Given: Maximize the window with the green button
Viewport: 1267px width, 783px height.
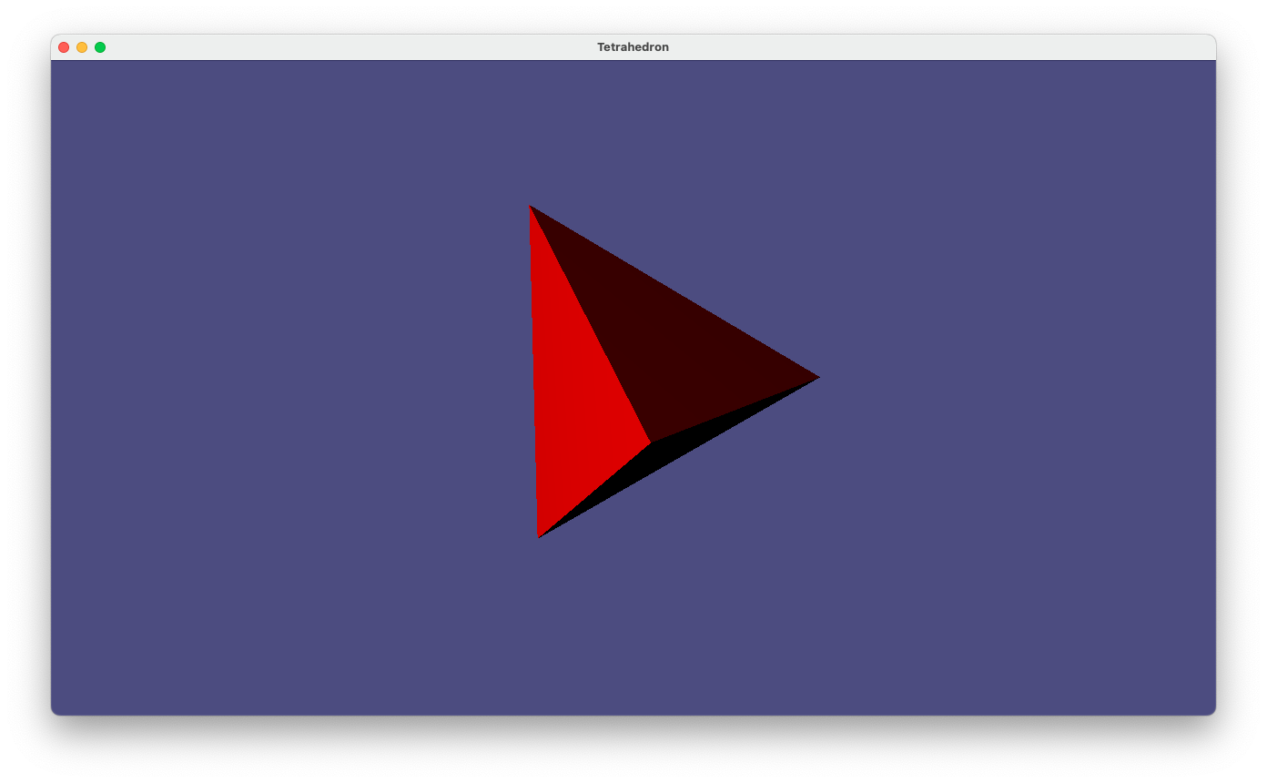Looking at the screenshot, I should pos(100,47).
